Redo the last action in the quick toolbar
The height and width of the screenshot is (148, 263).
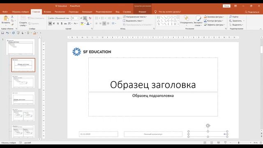13,33
